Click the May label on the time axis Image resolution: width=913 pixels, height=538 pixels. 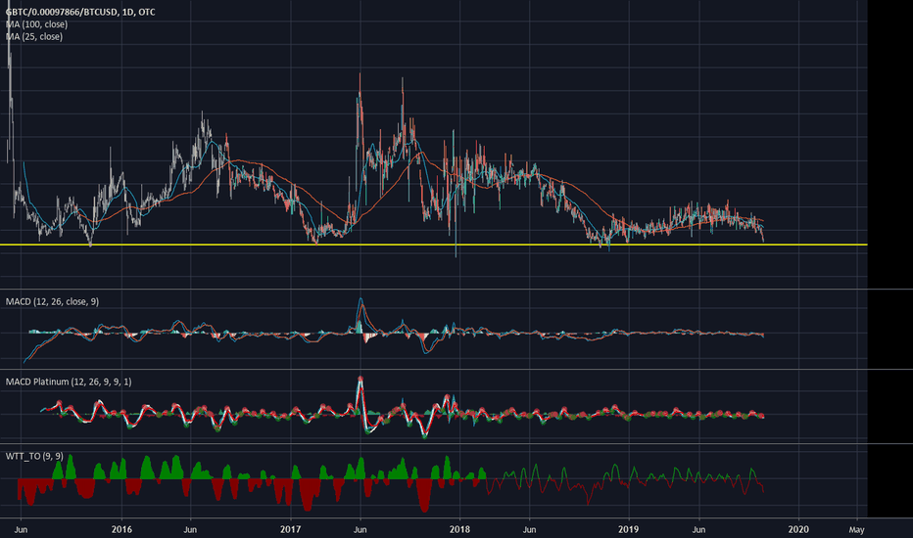856,530
